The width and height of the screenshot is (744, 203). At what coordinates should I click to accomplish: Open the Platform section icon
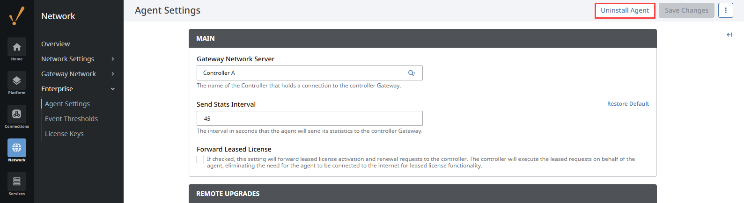tap(17, 81)
